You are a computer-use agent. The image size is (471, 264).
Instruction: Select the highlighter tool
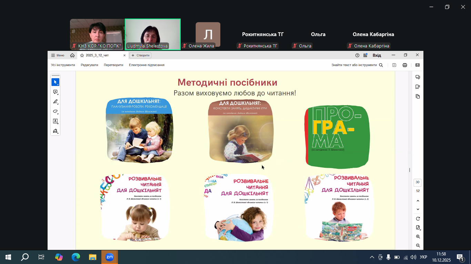(55, 102)
